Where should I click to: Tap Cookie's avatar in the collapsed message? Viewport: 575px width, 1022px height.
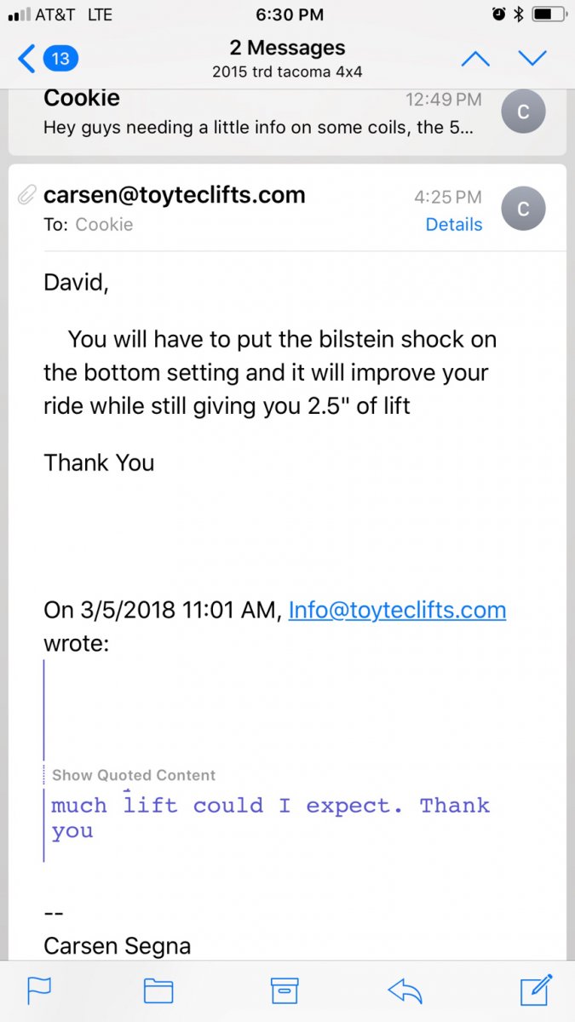tap(524, 112)
